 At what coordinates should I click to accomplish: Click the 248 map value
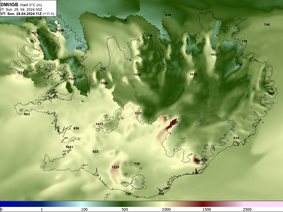point(149,36)
